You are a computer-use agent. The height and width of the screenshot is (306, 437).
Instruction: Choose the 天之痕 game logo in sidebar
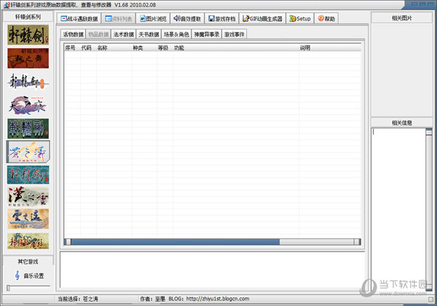point(28,105)
